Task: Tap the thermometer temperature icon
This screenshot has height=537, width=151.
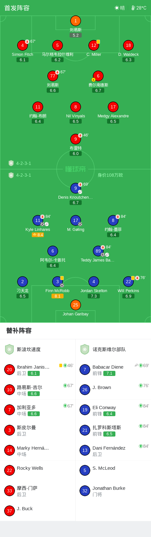Action: 133,8
